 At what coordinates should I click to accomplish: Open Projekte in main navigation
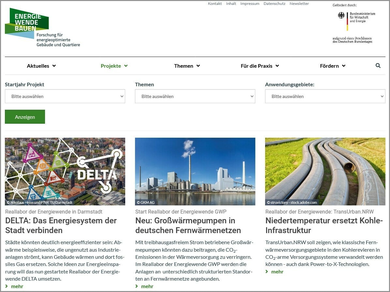(111, 66)
